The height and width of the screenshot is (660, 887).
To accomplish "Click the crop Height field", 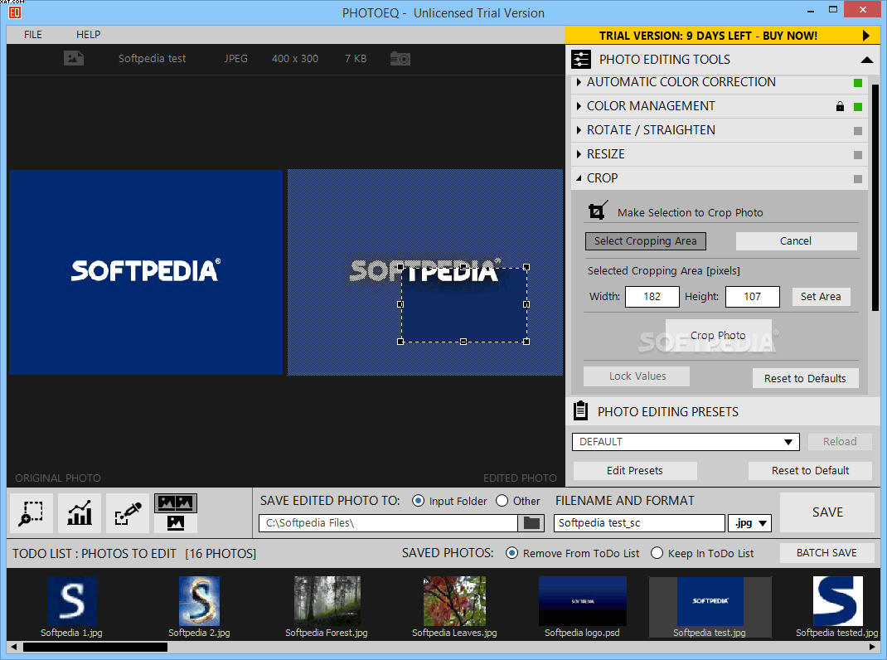I will (753, 297).
